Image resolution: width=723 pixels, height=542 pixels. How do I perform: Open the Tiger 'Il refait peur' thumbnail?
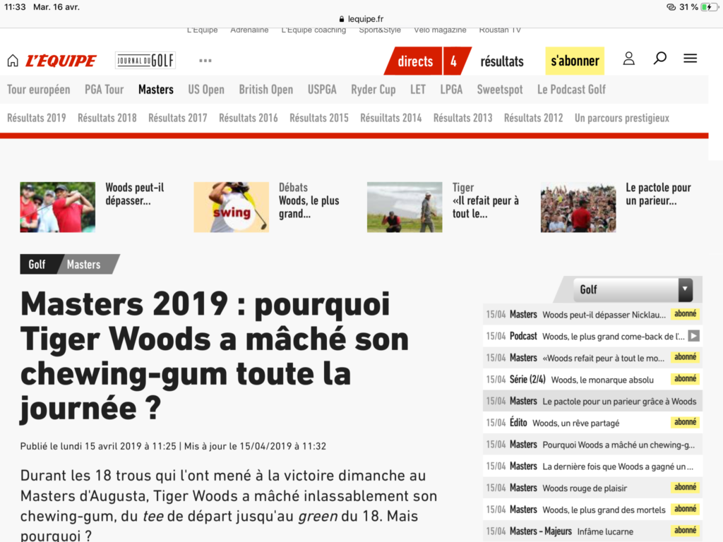[405, 207]
